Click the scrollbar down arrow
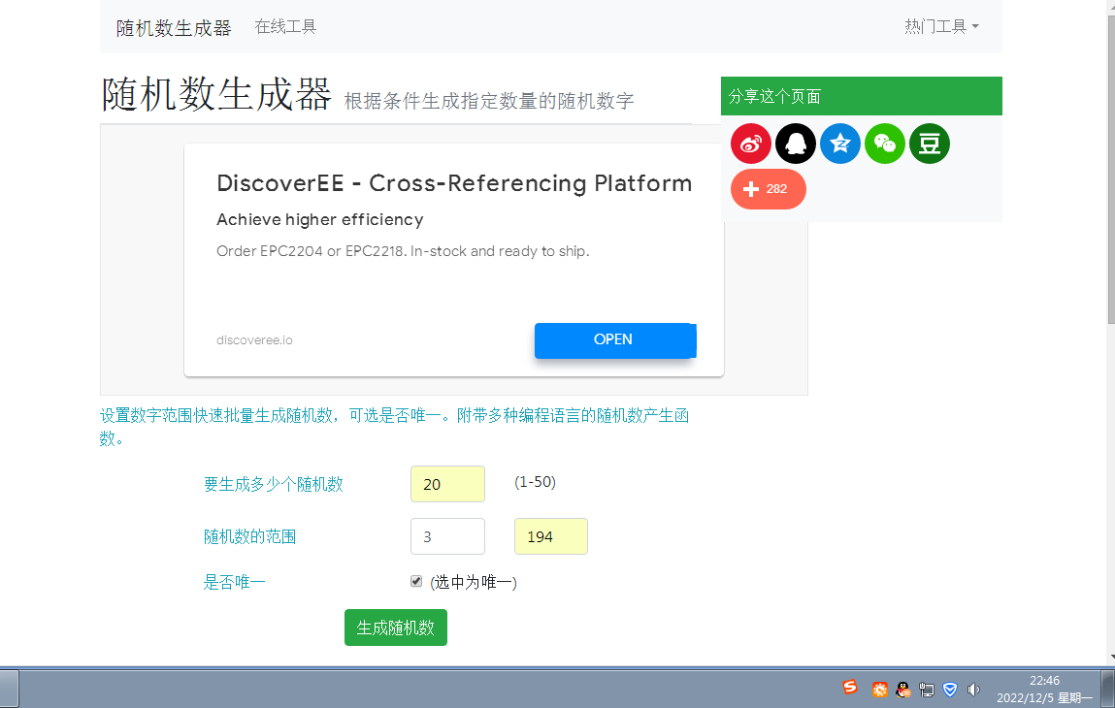 pos(1111,659)
